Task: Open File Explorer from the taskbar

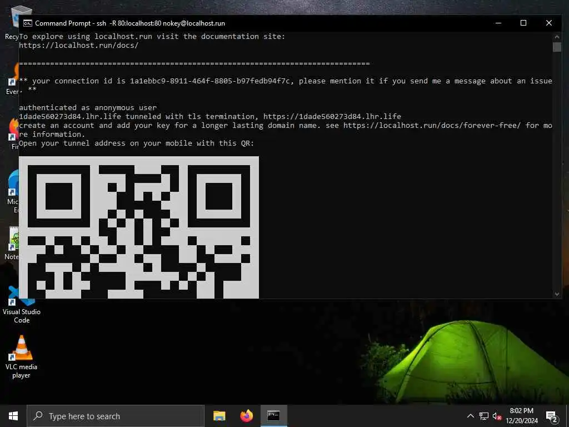Action: [219, 416]
